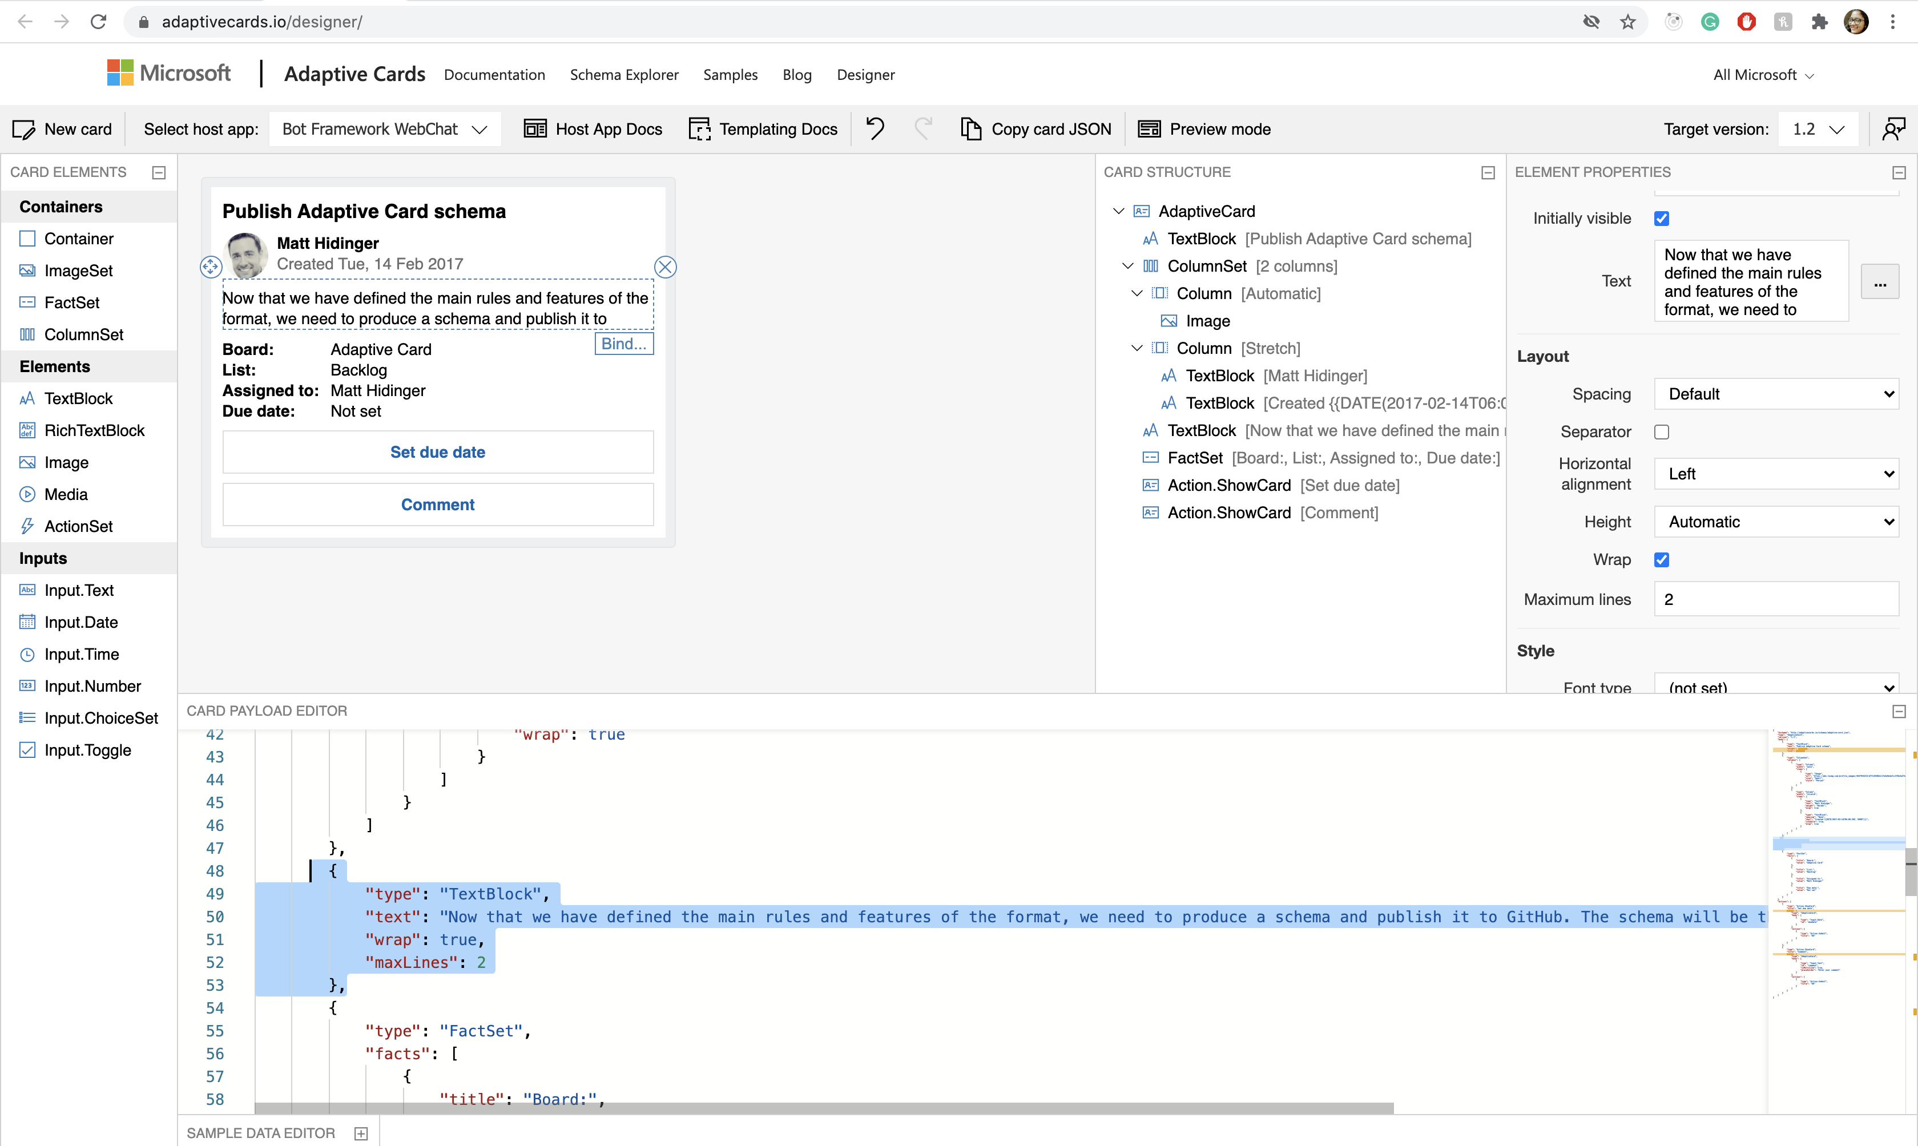This screenshot has width=1918, height=1146.
Task: Switch to Preview mode
Action: [1204, 129]
